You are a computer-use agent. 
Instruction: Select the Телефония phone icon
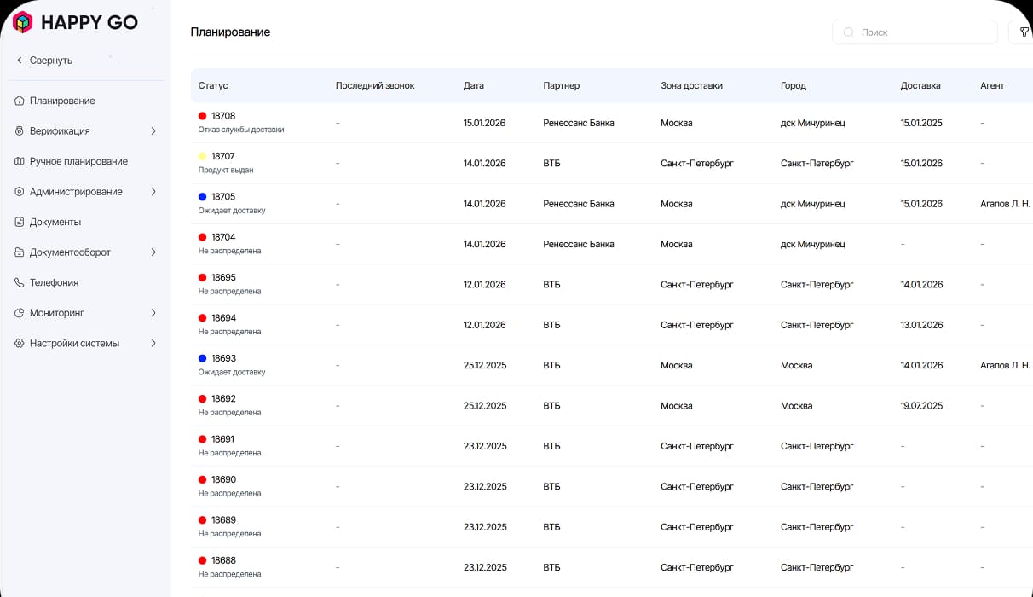(19, 282)
